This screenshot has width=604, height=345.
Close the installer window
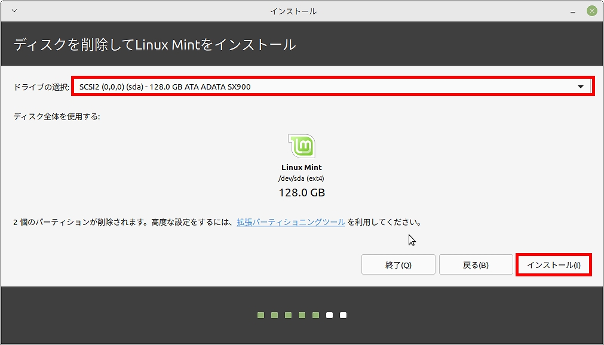tap(592, 11)
